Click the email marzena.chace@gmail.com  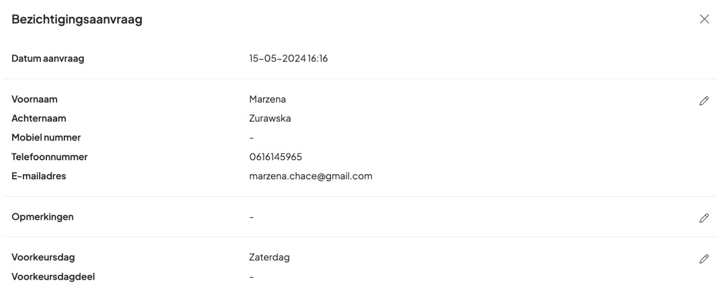310,176
